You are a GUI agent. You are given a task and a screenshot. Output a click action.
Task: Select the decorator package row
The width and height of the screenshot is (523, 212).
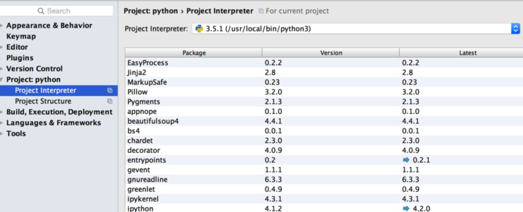[x=324, y=150]
